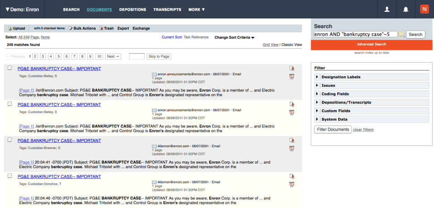Click the Filter Documents button
Viewport: 434px width, 208px height.
click(333, 130)
